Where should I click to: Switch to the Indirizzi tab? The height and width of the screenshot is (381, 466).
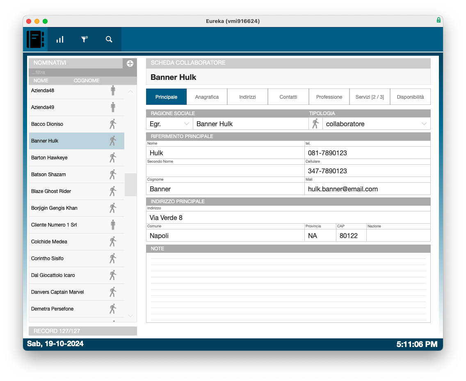pyautogui.click(x=248, y=97)
